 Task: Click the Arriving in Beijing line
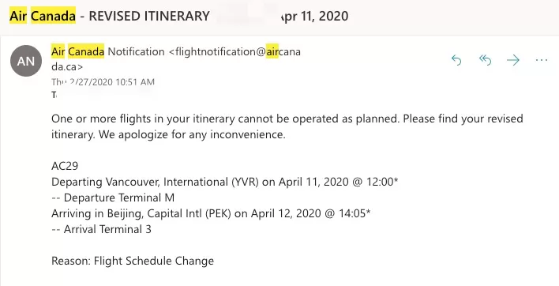click(211, 213)
